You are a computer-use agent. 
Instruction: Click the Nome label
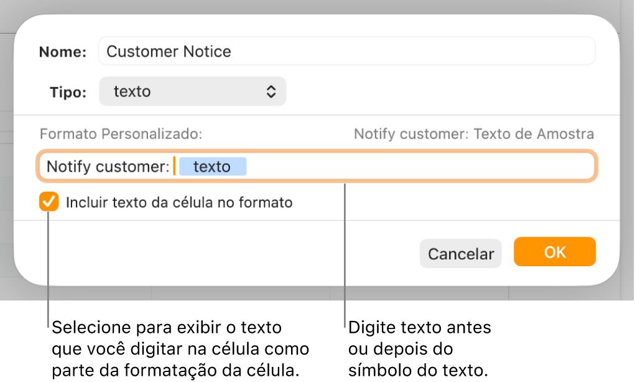(x=63, y=52)
